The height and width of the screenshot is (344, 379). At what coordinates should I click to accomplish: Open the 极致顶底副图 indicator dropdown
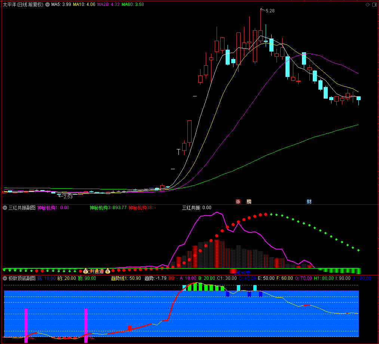point(5,278)
